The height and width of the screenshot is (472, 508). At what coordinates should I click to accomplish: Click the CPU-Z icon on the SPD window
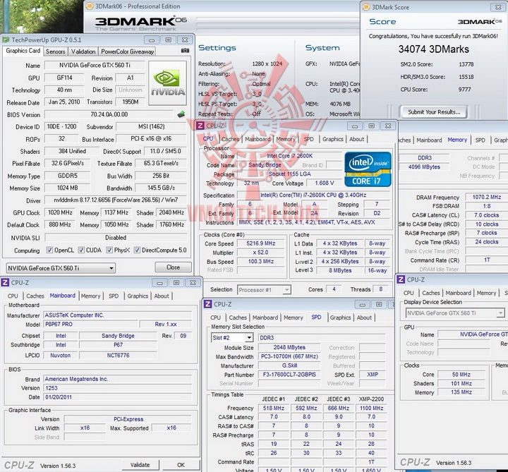207,304
